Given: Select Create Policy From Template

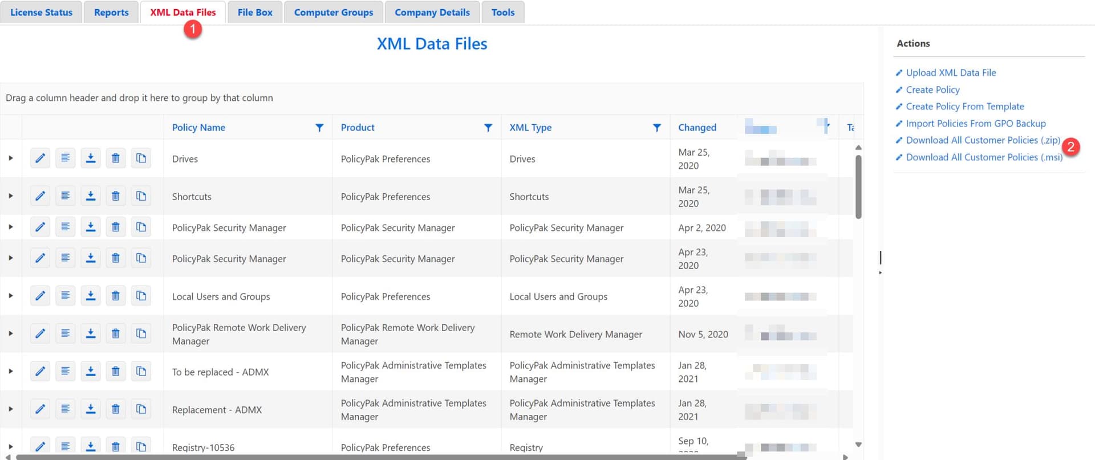Looking at the screenshot, I should 965,107.
